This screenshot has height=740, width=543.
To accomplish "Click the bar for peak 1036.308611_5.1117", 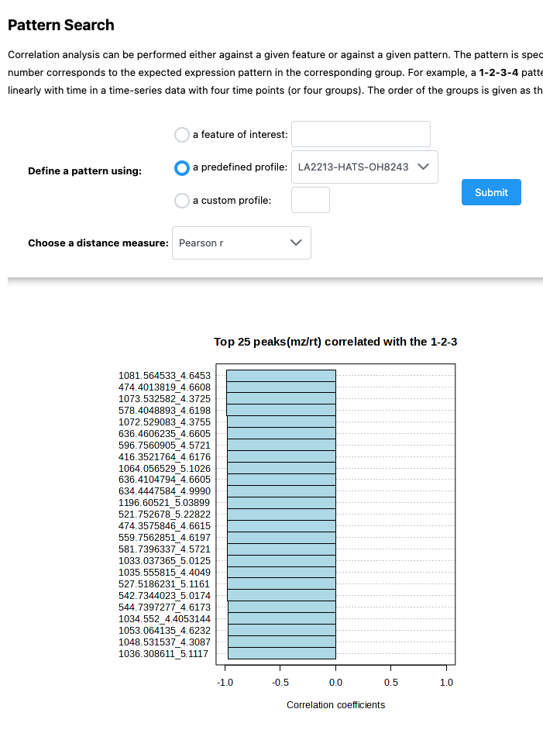I will pyautogui.click(x=282, y=654).
